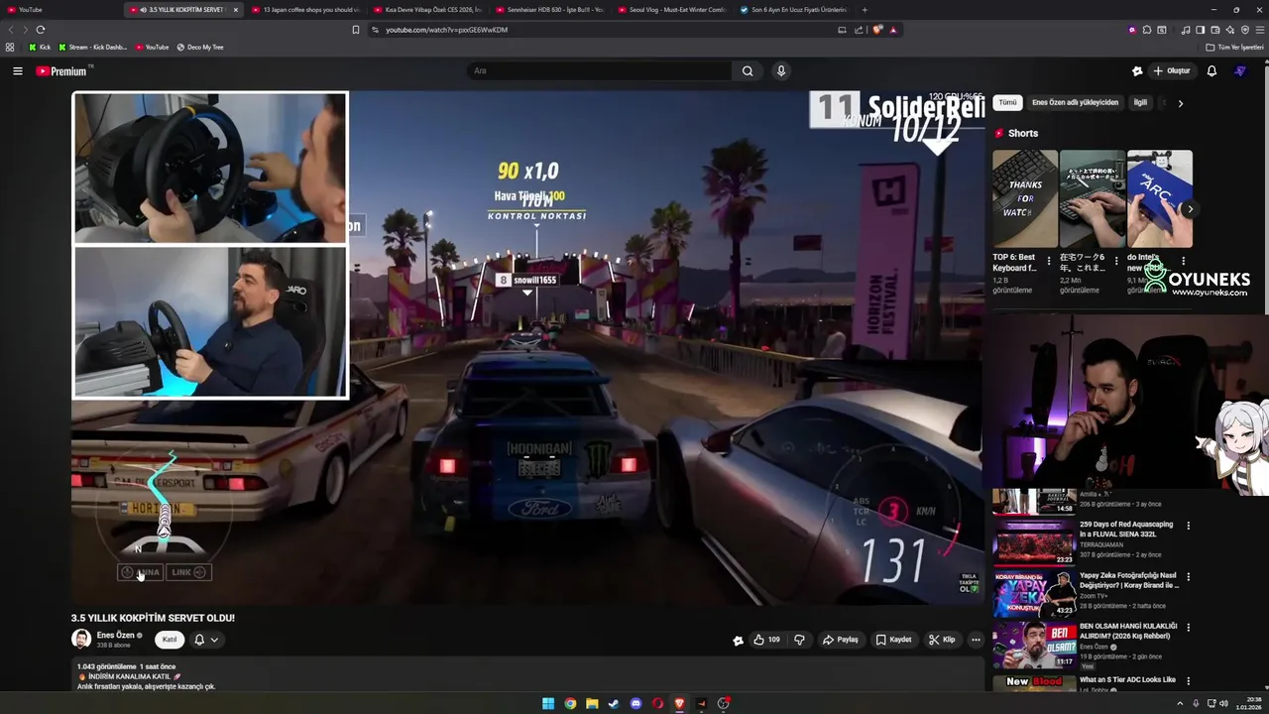This screenshot has height=714, width=1269.
Task: Open the Brave Shields icon
Action: point(877,30)
